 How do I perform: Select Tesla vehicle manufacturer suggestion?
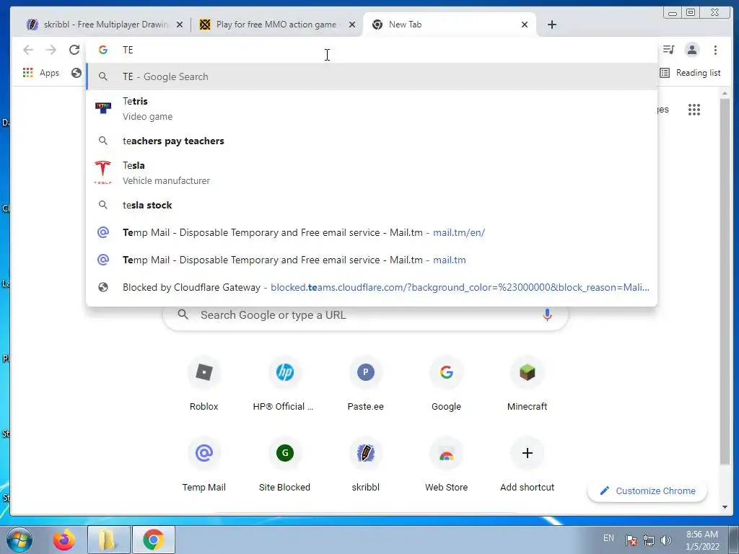[372, 172]
